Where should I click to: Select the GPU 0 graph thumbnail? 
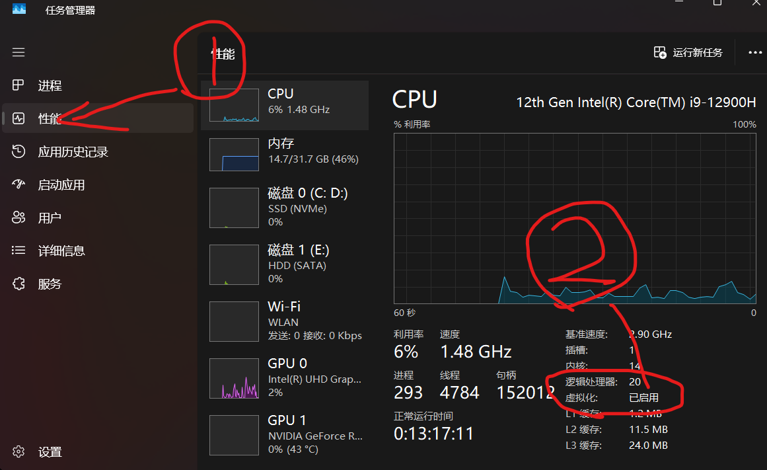(235, 379)
